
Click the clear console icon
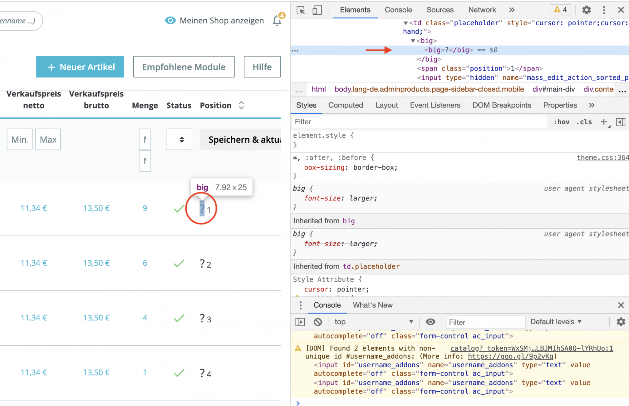(x=317, y=322)
